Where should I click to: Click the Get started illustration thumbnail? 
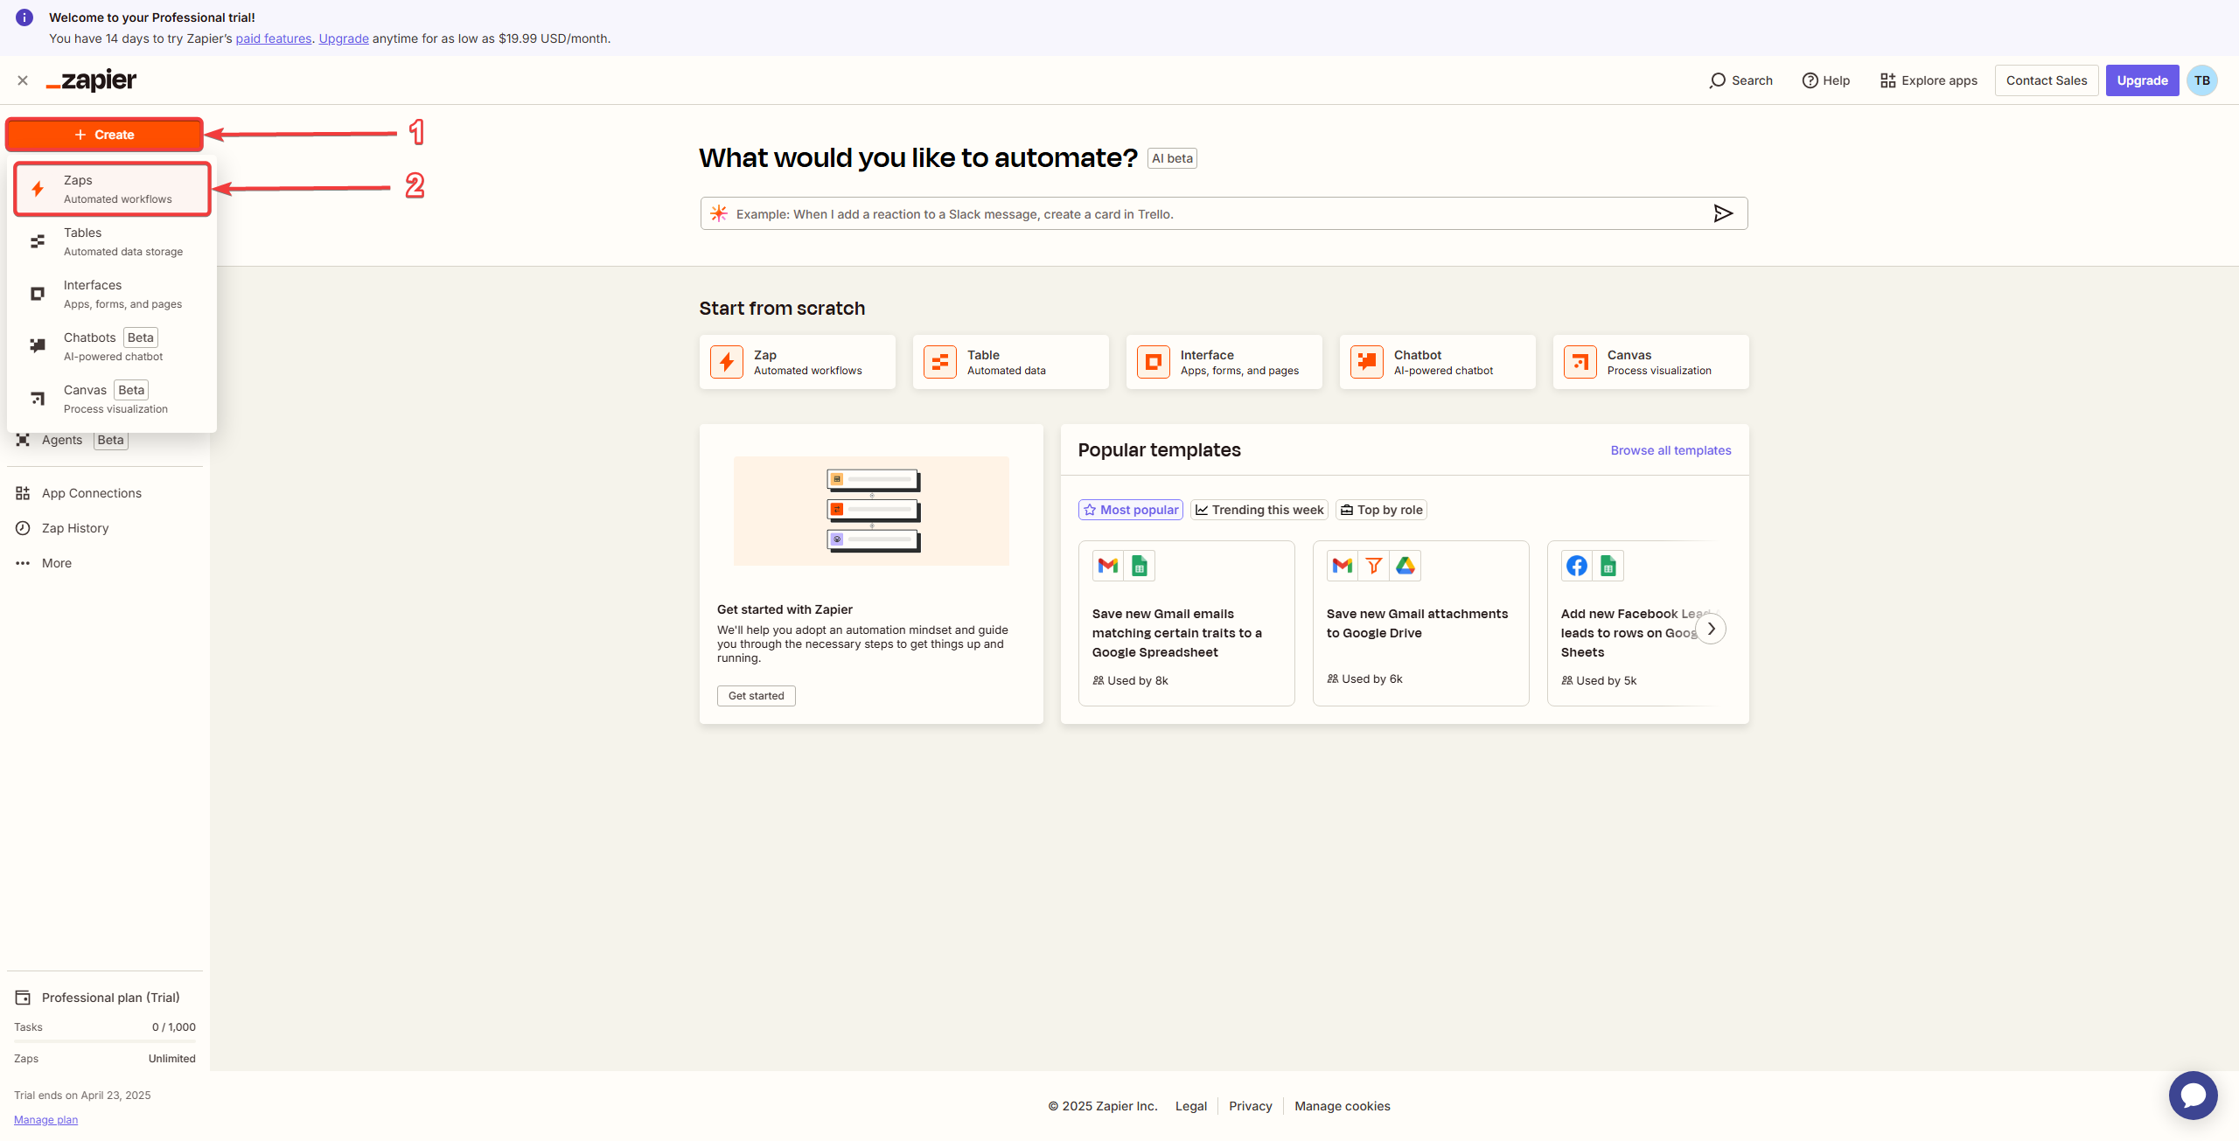(x=871, y=511)
